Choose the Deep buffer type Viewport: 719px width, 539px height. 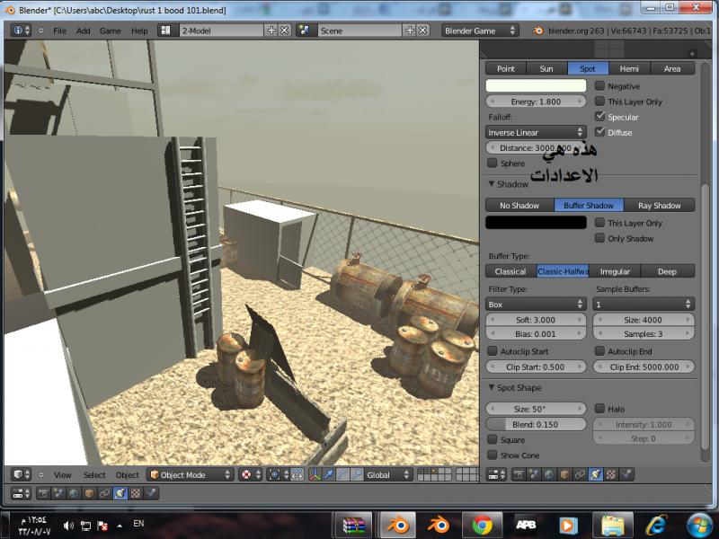pyautogui.click(x=667, y=271)
